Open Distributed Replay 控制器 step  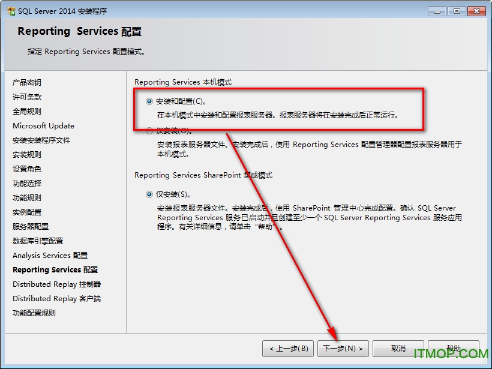[57, 284]
